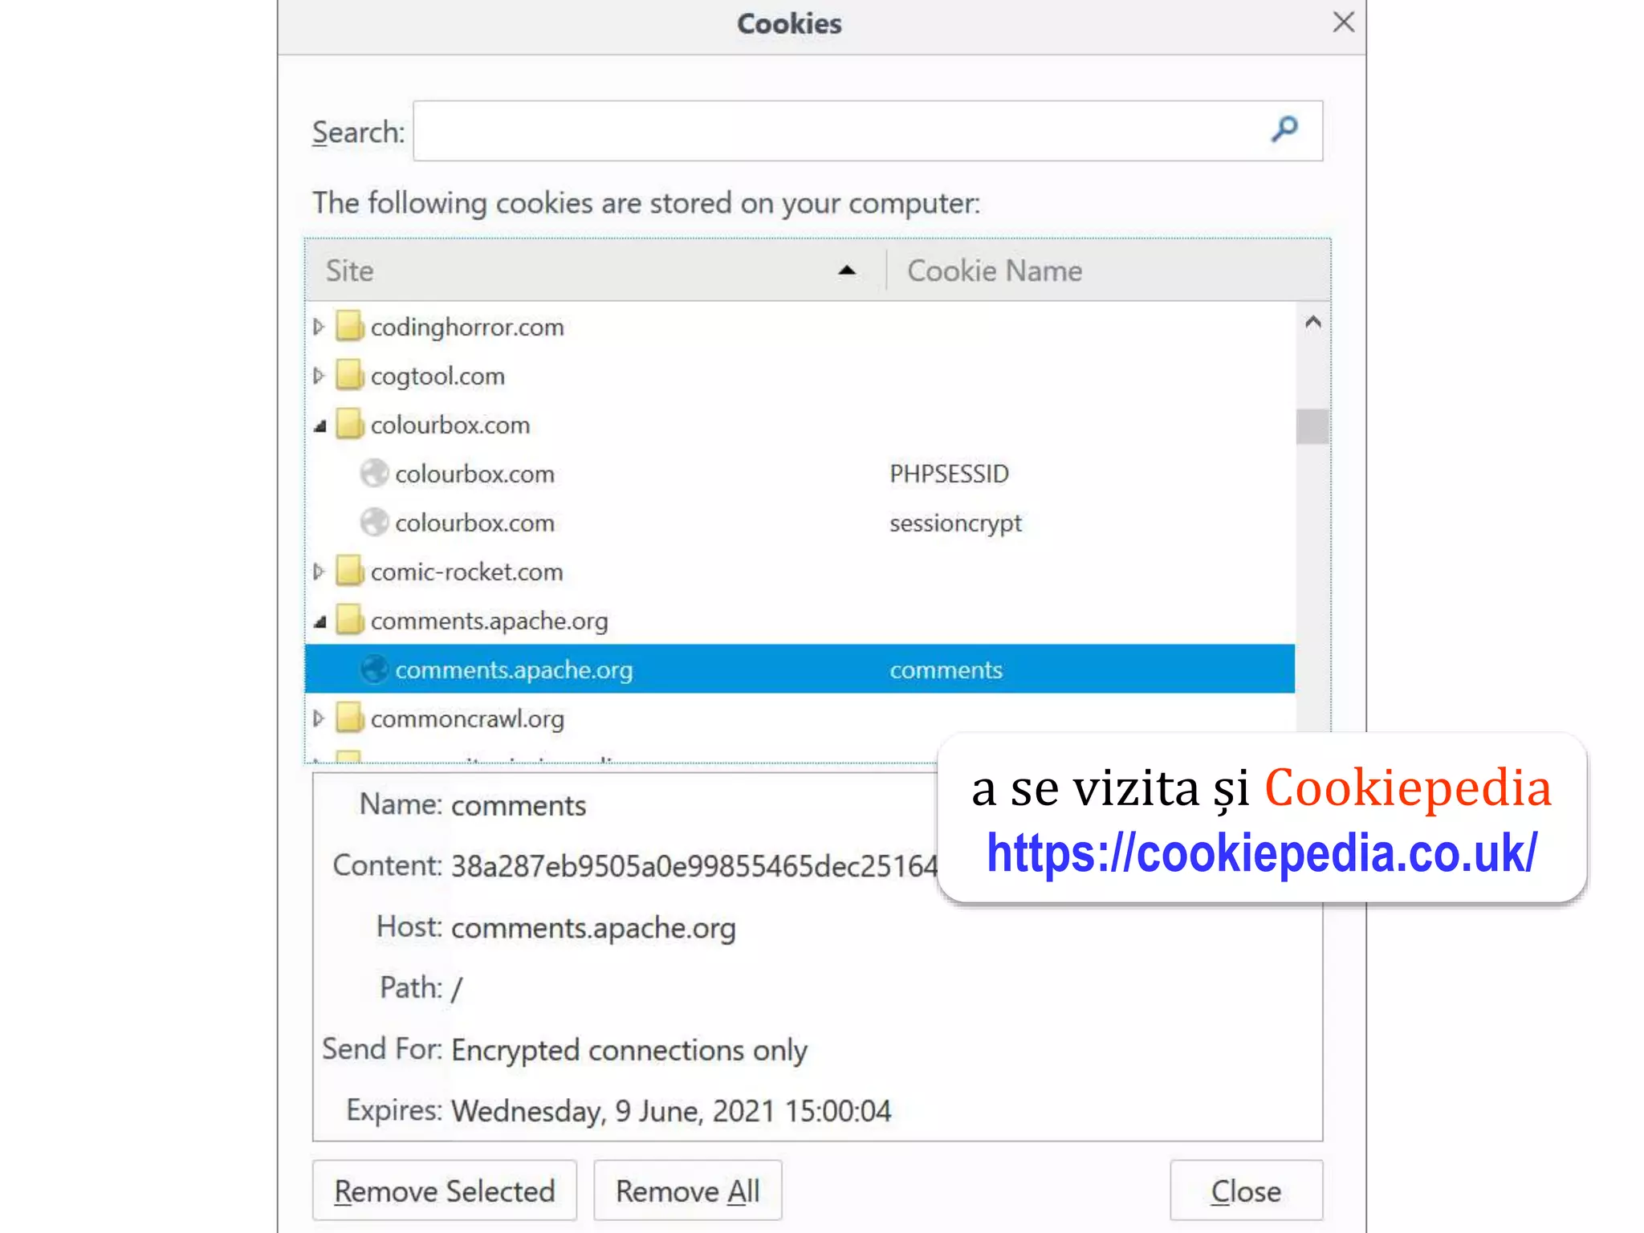Viewport: 1644px width, 1233px height.
Task: Click the commoncrawl.org folder icon
Action: point(349,718)
